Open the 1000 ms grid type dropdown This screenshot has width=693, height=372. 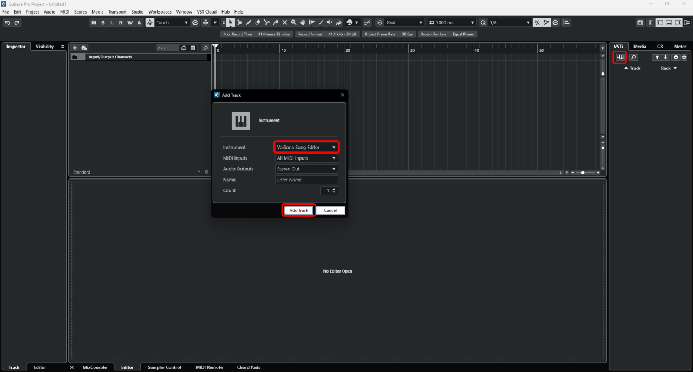[x=452, y=23]
